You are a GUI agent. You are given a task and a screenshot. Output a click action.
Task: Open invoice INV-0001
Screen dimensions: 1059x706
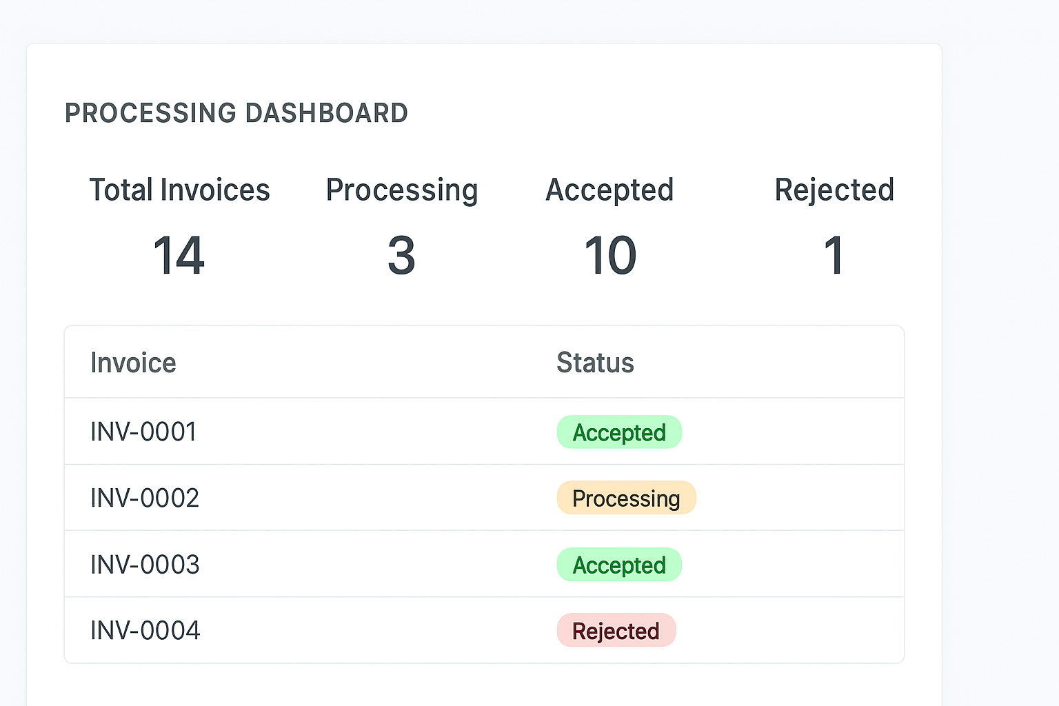coord(143,432)
